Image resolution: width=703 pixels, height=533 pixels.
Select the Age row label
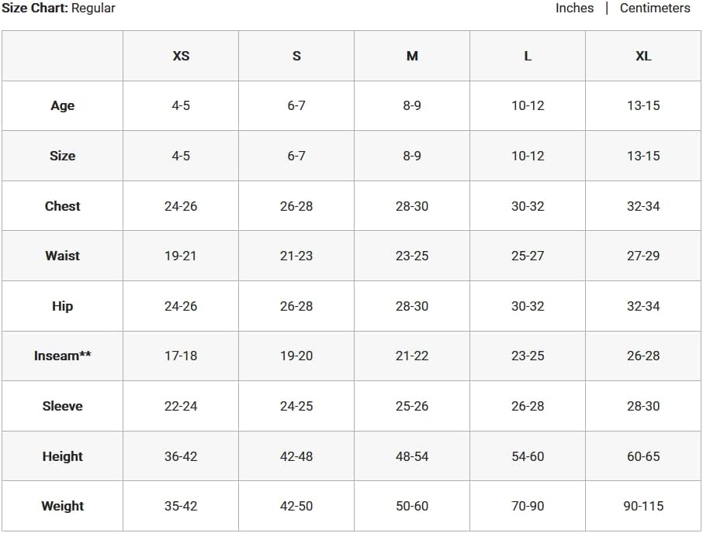tap(62, 106)
